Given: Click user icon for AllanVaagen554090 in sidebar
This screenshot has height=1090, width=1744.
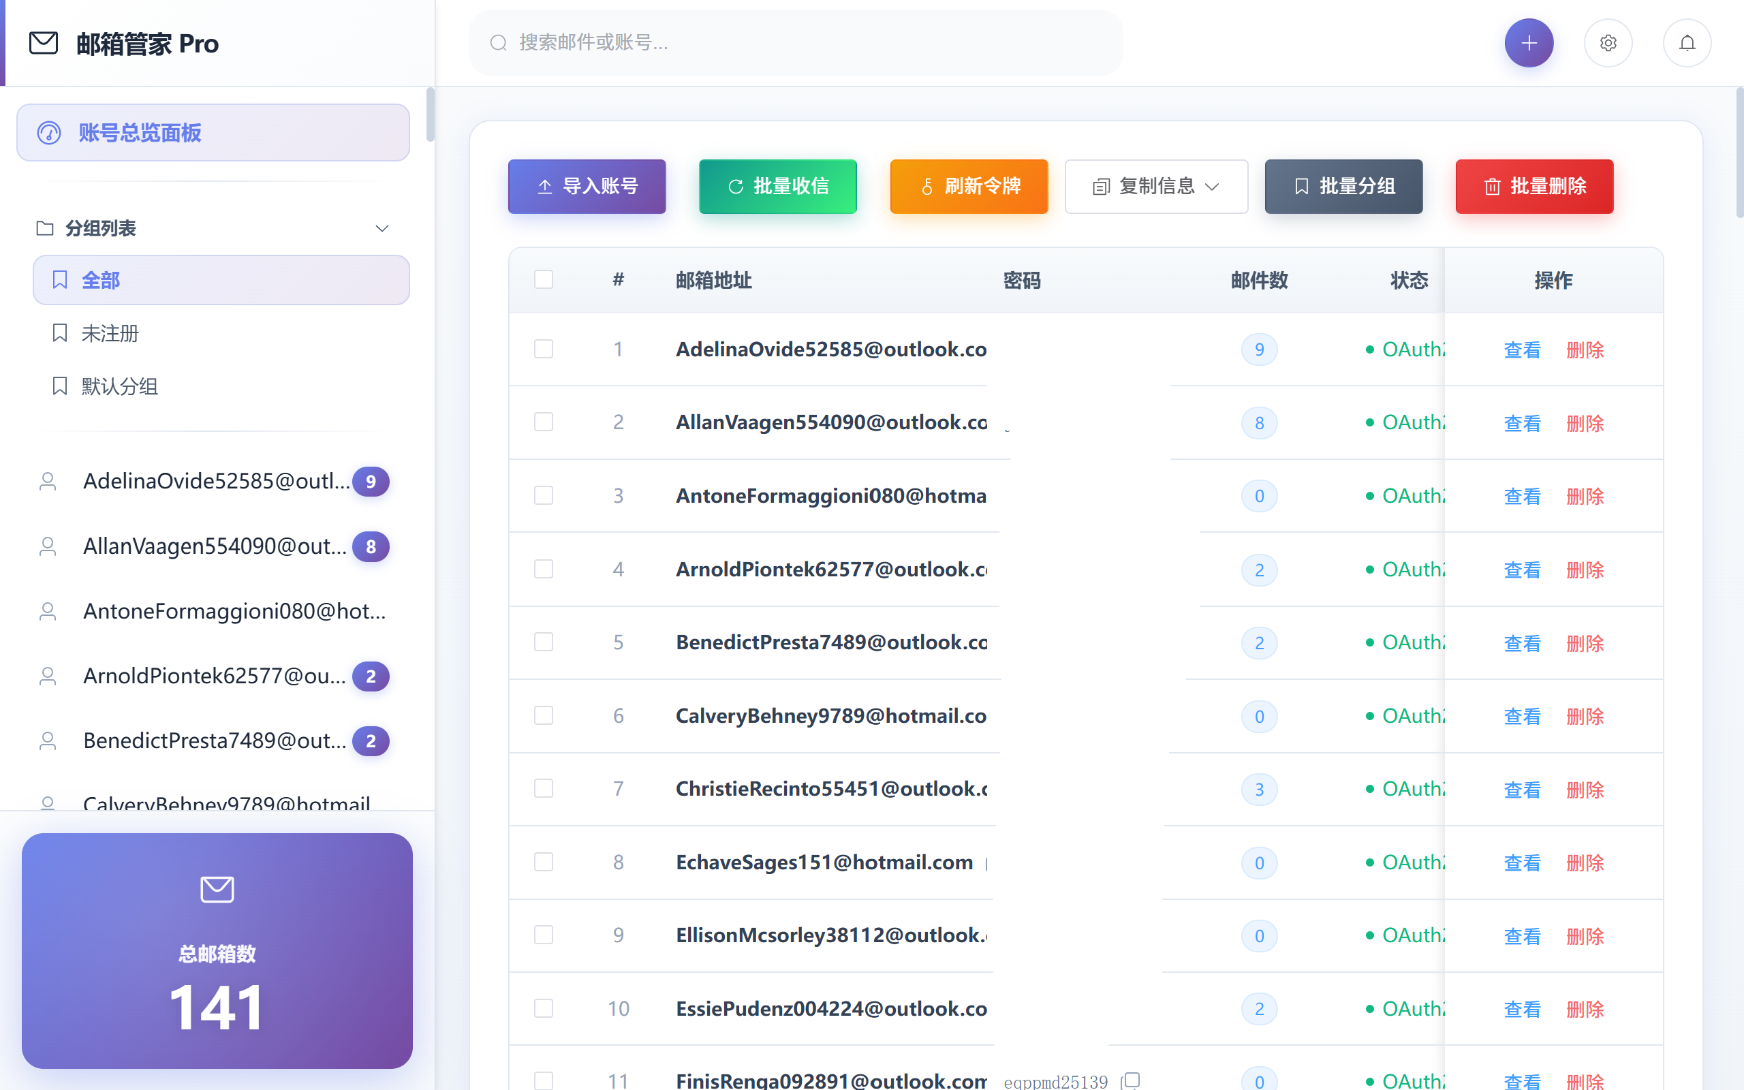Looking at the screenshot, I should pos(48,546).
